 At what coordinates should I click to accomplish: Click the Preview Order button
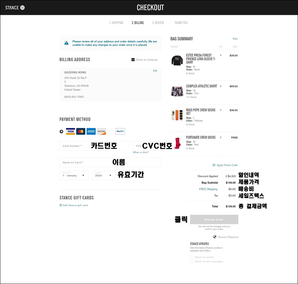point(214,219)
